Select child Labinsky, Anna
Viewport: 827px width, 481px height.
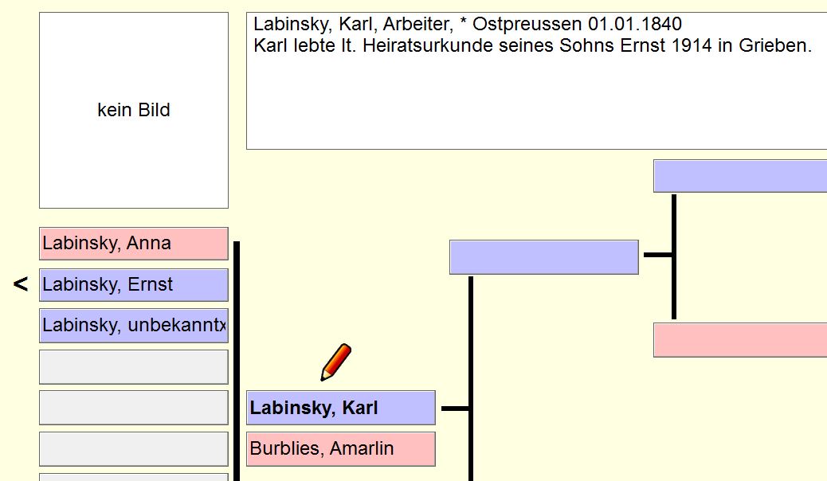point(134,244)
